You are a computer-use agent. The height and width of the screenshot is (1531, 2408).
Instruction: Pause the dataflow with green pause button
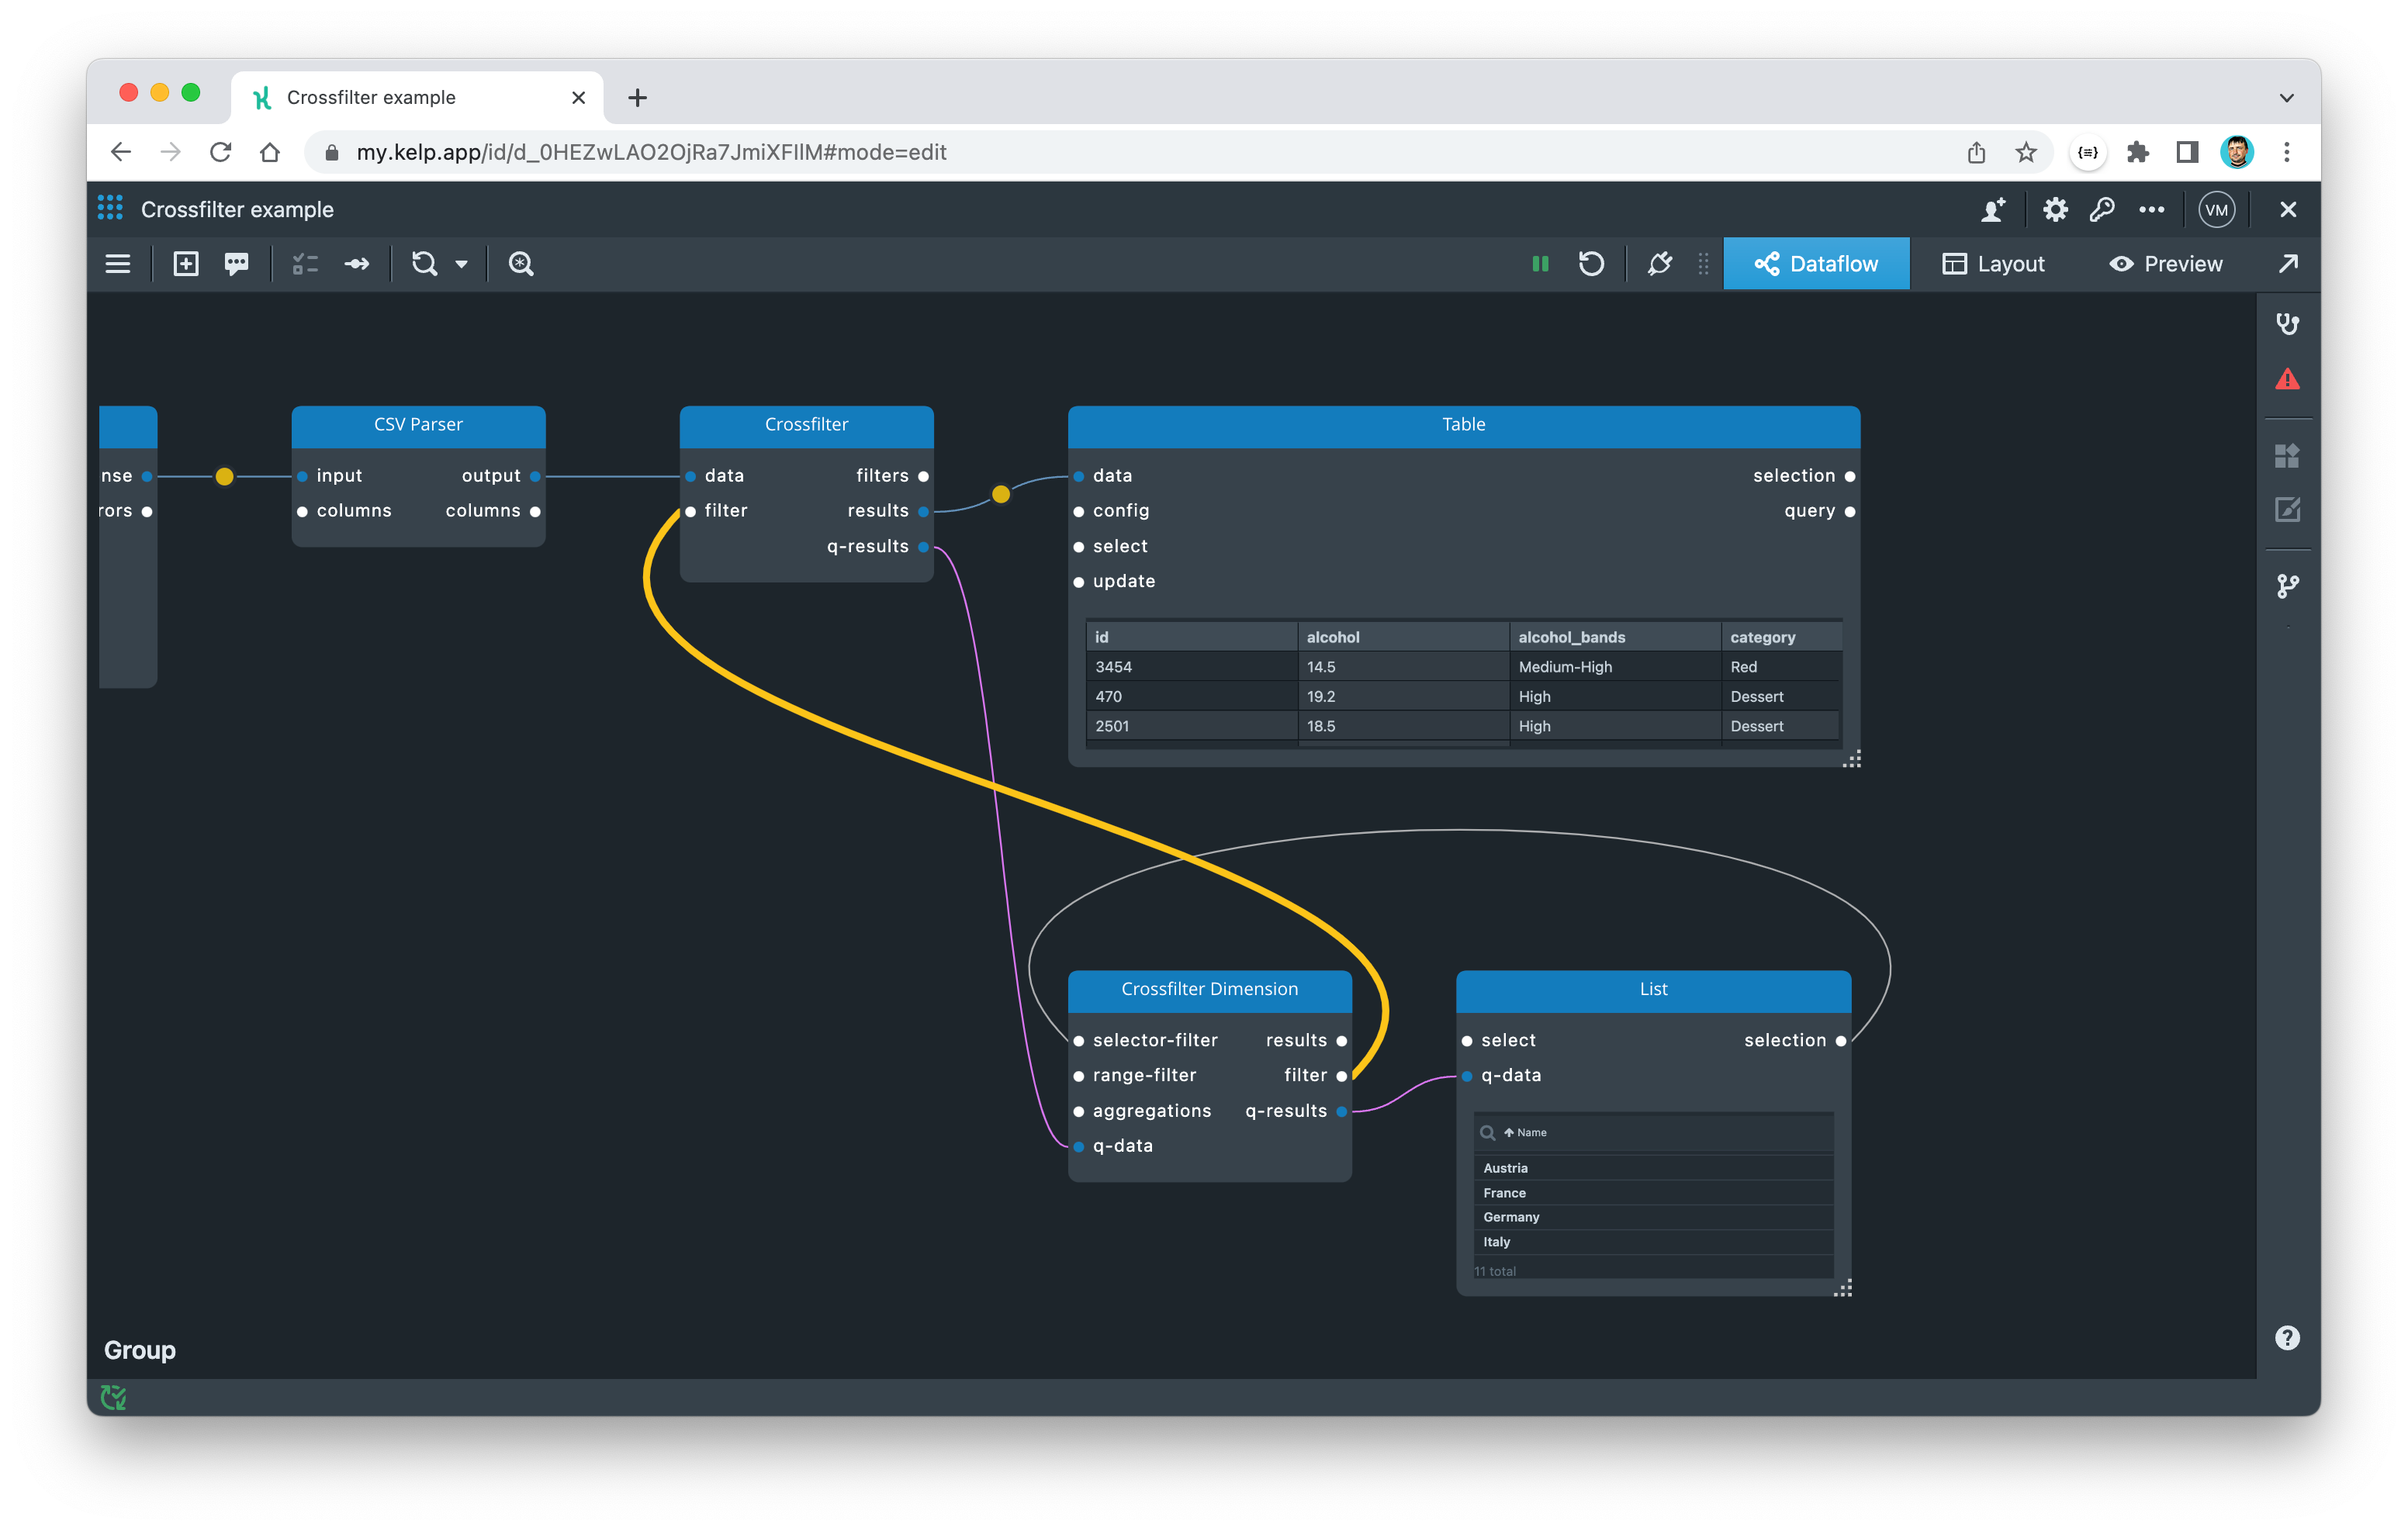[x=1540, y=264]
